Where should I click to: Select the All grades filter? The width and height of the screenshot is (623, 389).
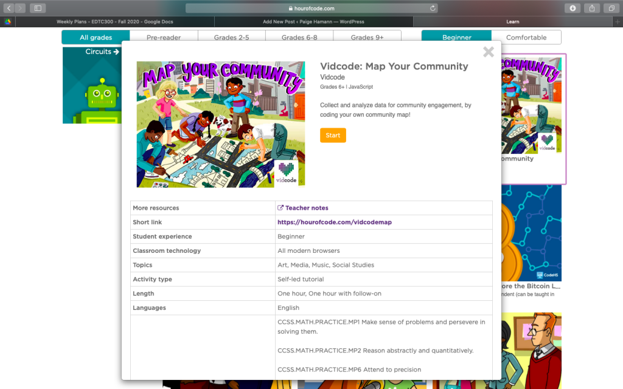[x=96, y=37]
